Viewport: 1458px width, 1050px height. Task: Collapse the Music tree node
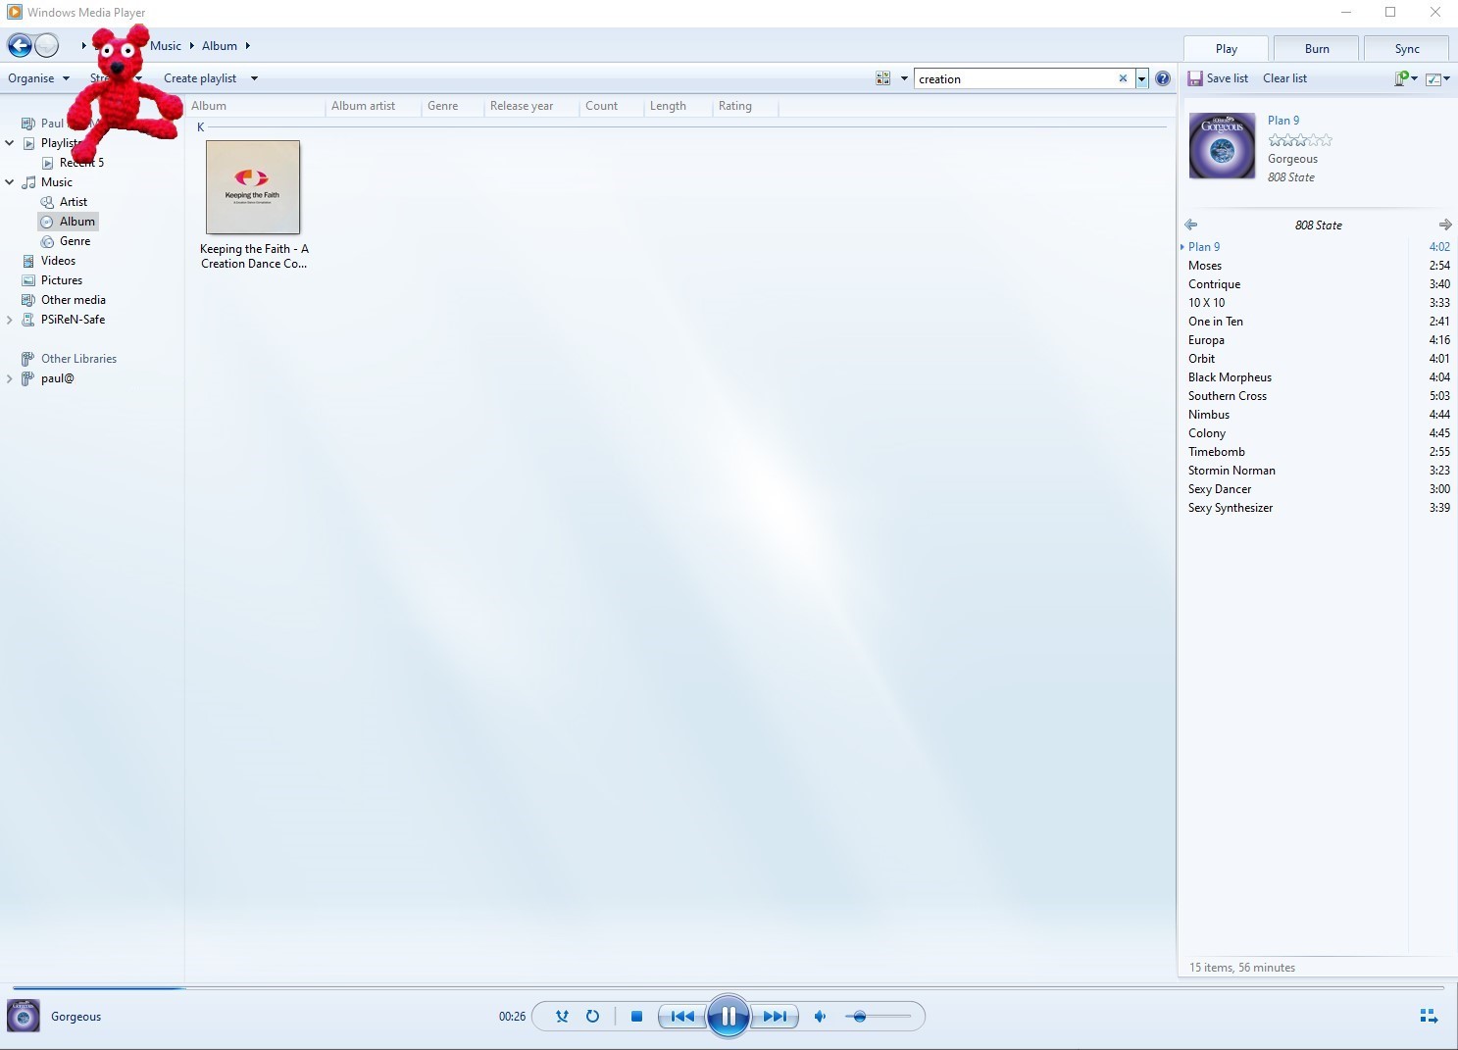pyautogui.click(x=10, y=182)
